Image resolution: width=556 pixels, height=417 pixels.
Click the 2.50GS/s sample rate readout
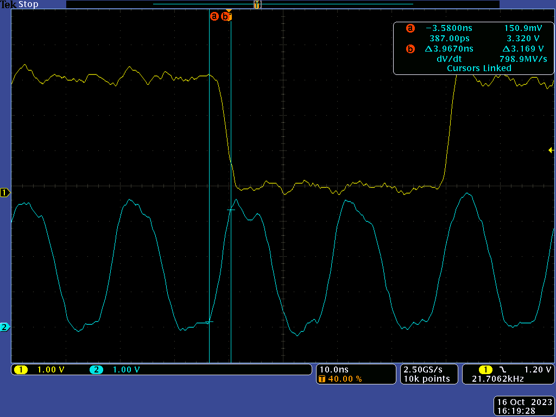[x=423, y=369]
